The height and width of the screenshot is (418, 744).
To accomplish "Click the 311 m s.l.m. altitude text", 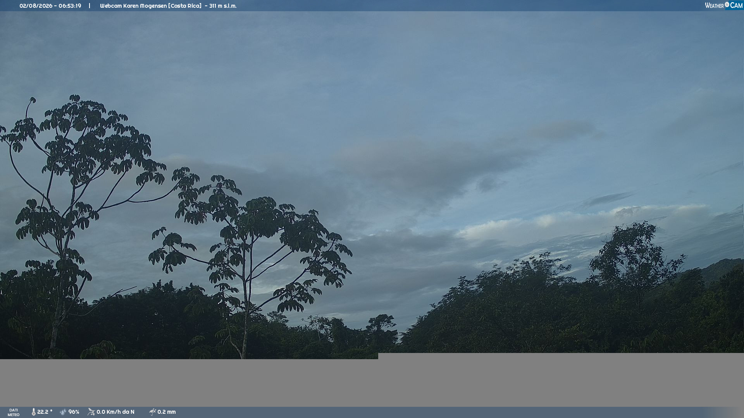I will coord(223,6).
